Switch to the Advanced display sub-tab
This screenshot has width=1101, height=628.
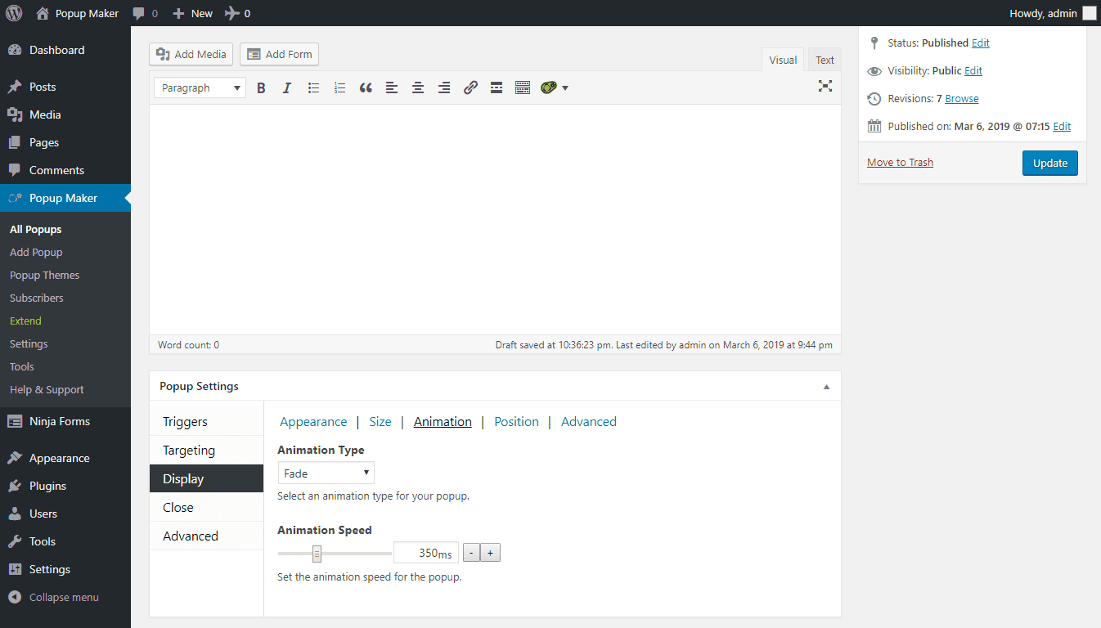point(589,422)
